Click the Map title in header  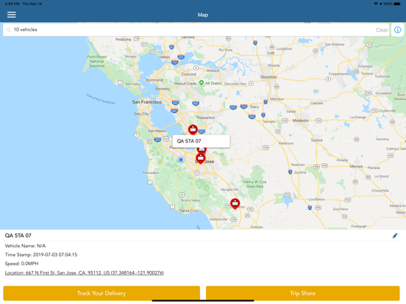tap(203, 15)
